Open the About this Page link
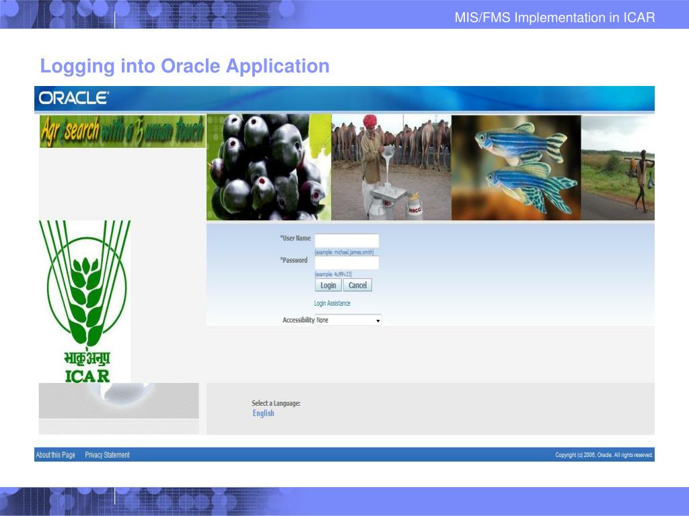 55,455
